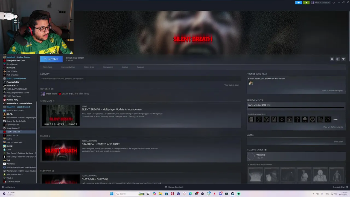Screen dimensions: 350x197
Task: Select Path of Exile 2 in library
Action: pos(13,75)
